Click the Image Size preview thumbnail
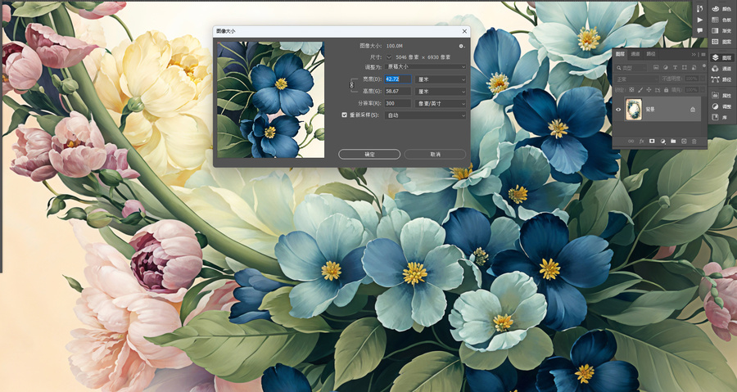 click(271, 100)
